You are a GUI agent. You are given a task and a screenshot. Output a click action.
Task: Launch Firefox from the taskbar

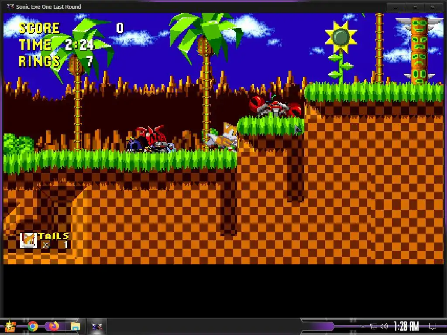point(54,326)
